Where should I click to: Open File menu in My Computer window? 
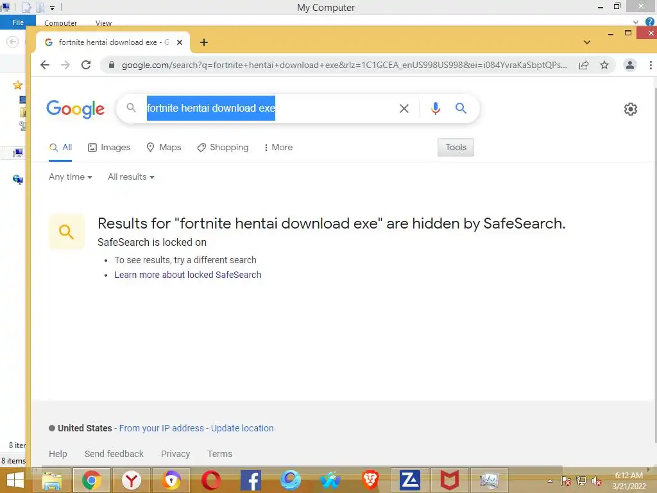click(x=17, y=22)
